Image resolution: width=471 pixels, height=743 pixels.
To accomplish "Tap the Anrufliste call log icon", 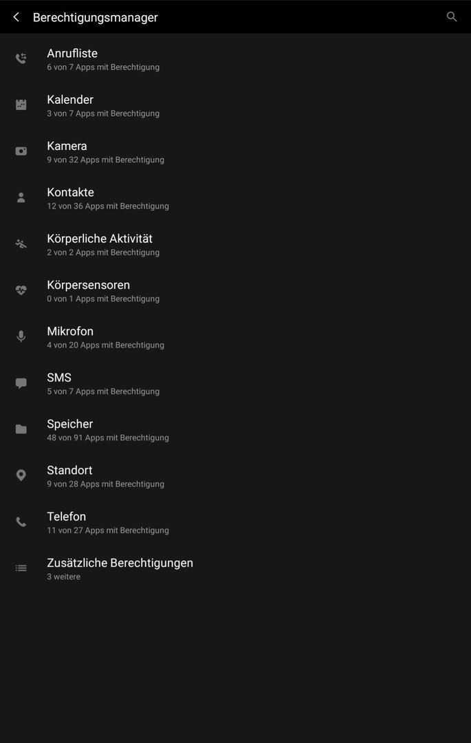I will [21, 58].
